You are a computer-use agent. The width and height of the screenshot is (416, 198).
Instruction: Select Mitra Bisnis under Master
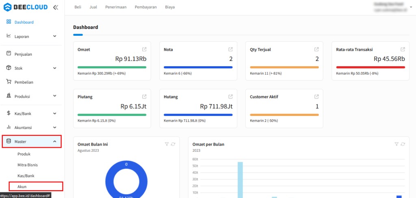point(28,165)
